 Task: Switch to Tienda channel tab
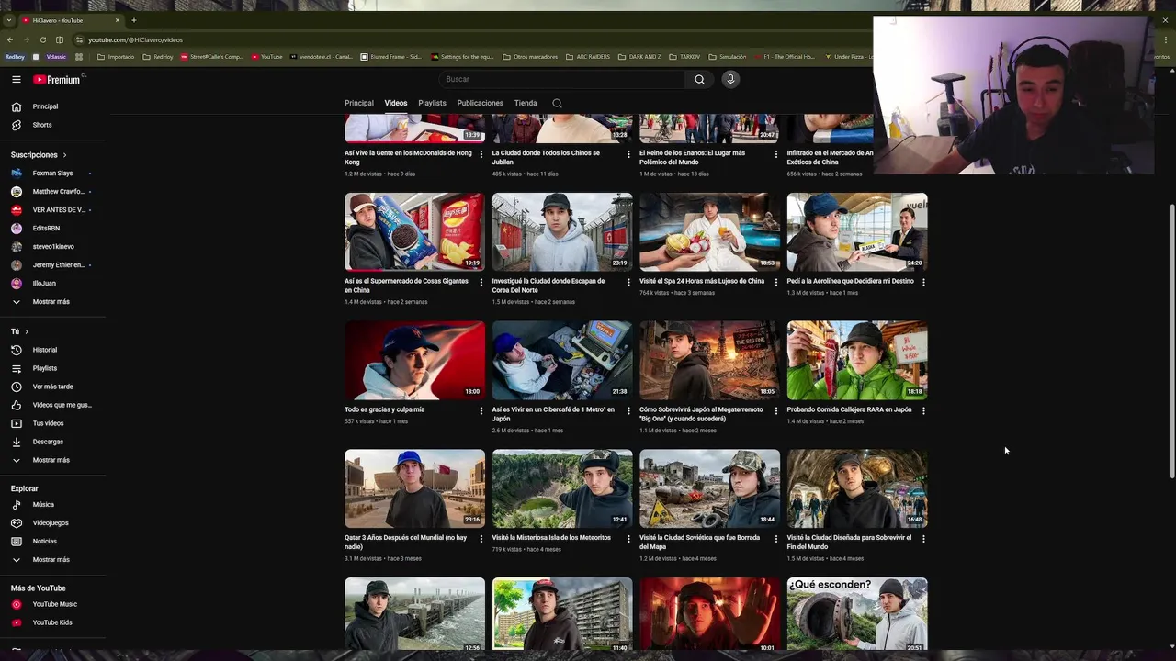(x=526, y=103)
